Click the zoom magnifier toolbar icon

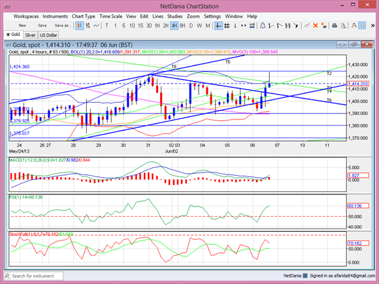[354, 25]
